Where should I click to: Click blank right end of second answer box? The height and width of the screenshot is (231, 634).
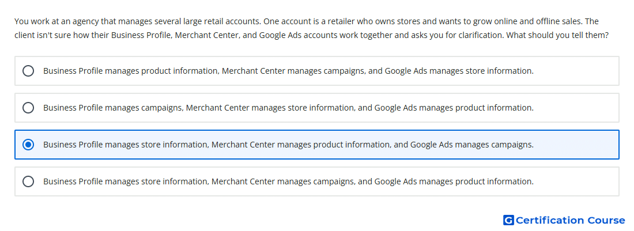click(576, 108)
